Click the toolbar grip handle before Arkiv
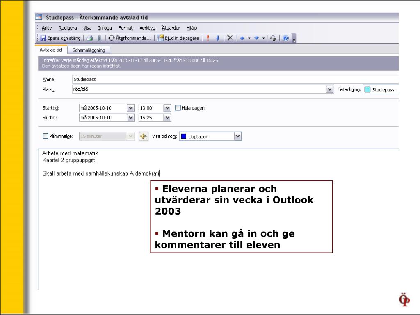The height and width of the screenshot is (315, 420). point(37,27)
